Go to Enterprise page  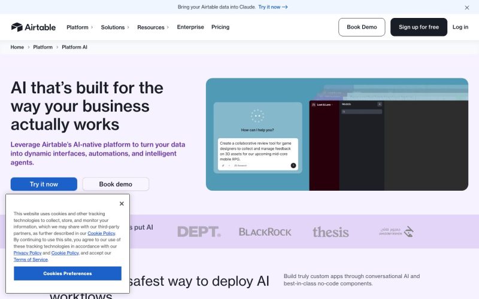pyautogui.click(x=190, y=27)
